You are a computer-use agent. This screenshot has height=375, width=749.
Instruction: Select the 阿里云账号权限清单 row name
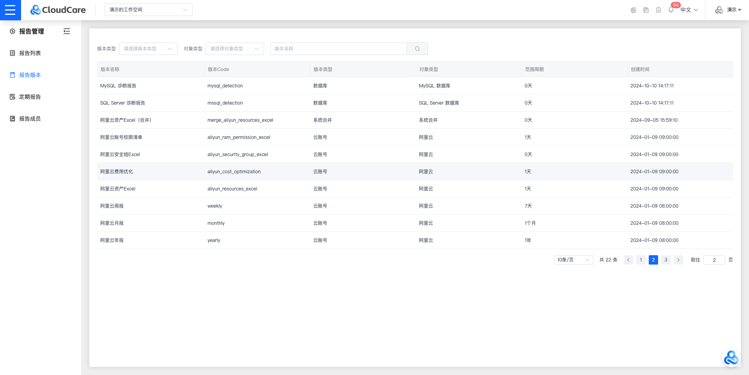(x=121, y=137)
